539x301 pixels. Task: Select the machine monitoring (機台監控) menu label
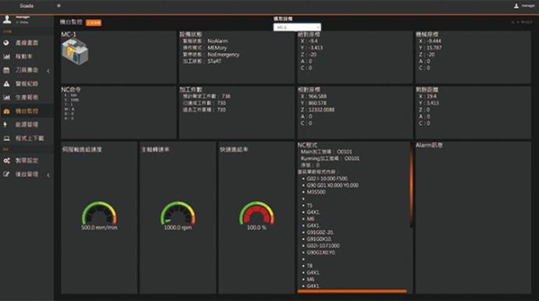click(27, 112)
